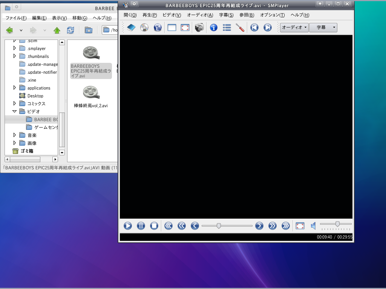Reload folder with refresh icon

(70, 30)
